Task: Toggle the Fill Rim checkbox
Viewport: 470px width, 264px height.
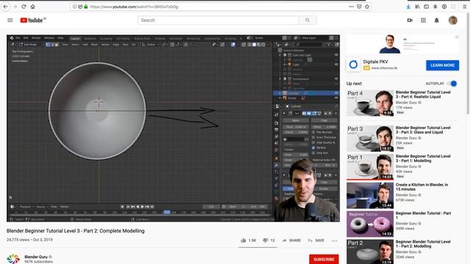Action: [x=314, y=147]
